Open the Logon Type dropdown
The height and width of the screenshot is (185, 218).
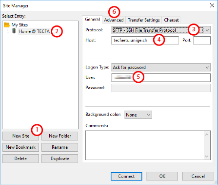(x=161, y=68)
